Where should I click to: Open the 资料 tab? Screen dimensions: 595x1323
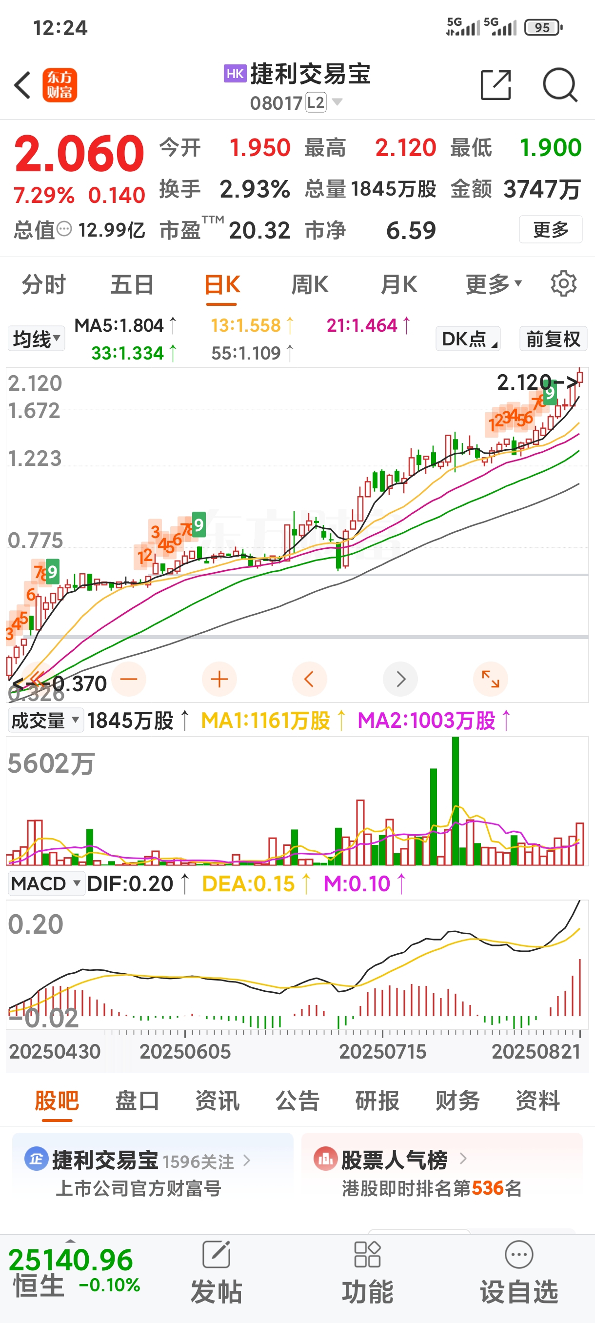(537, 1100)
